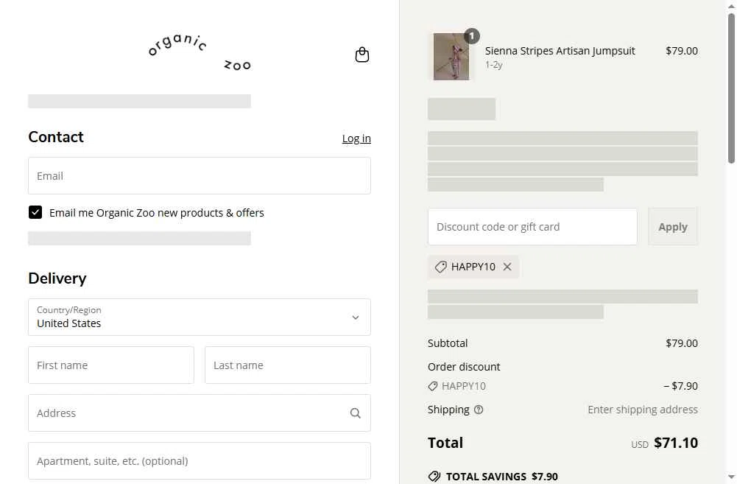Click the Sienna Stripes Jumpsuit product thumbnail
Image resolution: width=737 pixels, height=484 pixels.
451,57
